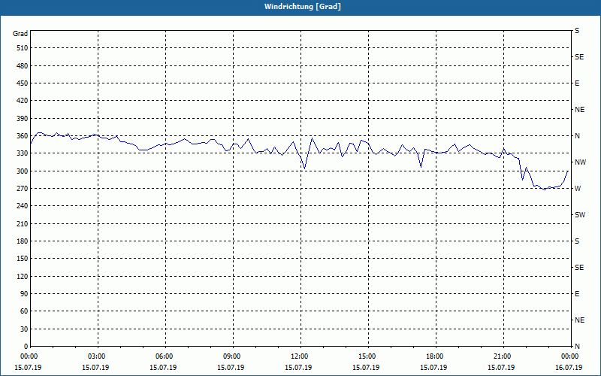601x376 pixels.
Task: Click the 03:00 time axis label
Action: pos(98,356)
